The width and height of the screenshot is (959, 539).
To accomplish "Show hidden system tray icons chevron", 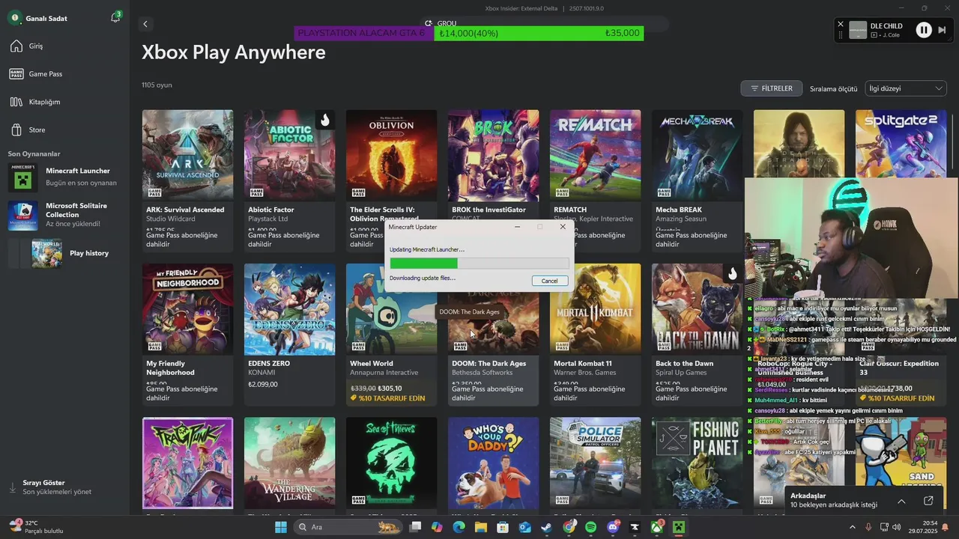I will point(852,527).
